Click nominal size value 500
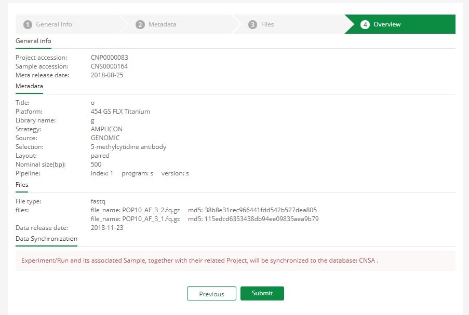The width and height of the screenshot is (469, 315). pos(96,165)
